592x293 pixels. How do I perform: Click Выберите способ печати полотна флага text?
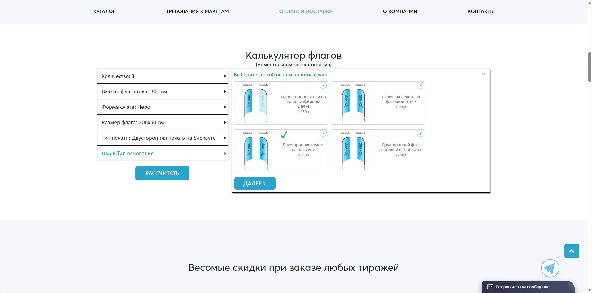[x=281, y=75]
